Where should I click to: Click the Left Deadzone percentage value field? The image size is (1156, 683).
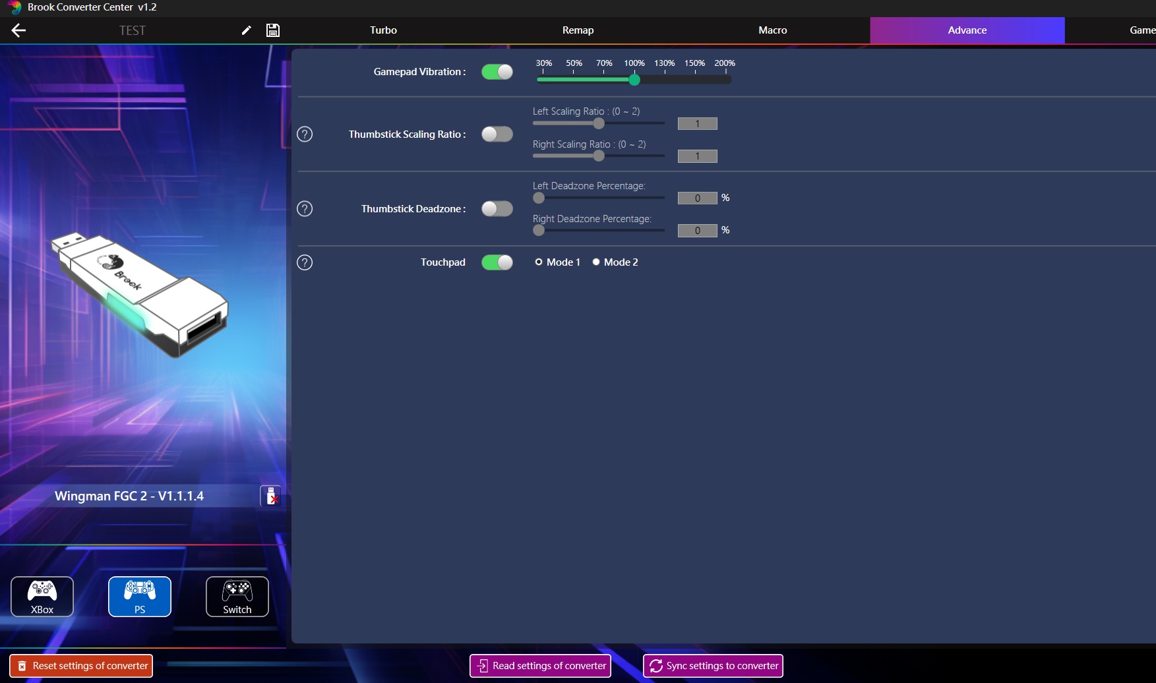coord(697,198)
